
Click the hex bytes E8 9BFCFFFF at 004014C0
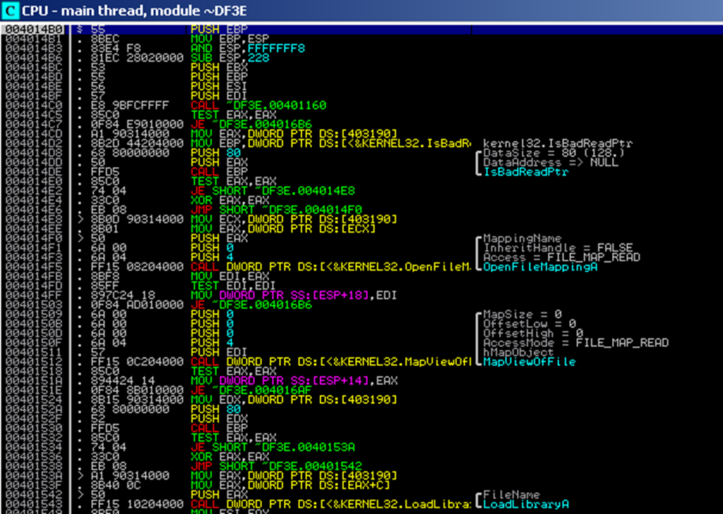pyautogui.click(x=129, y=104)
